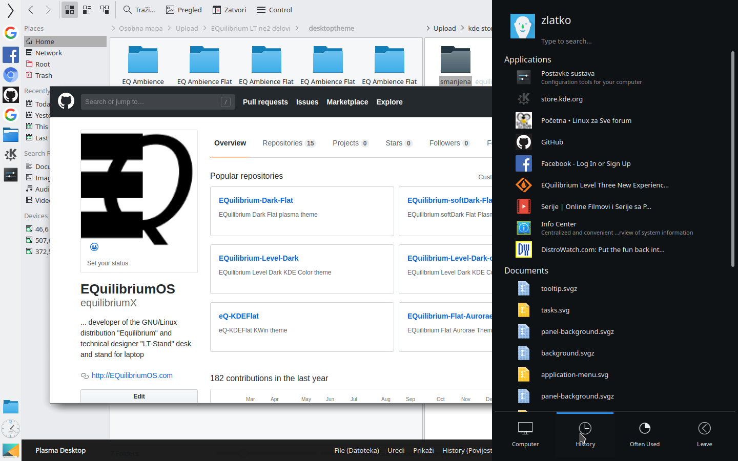Open eQ-KDEFlat repository link

point(239,316)
